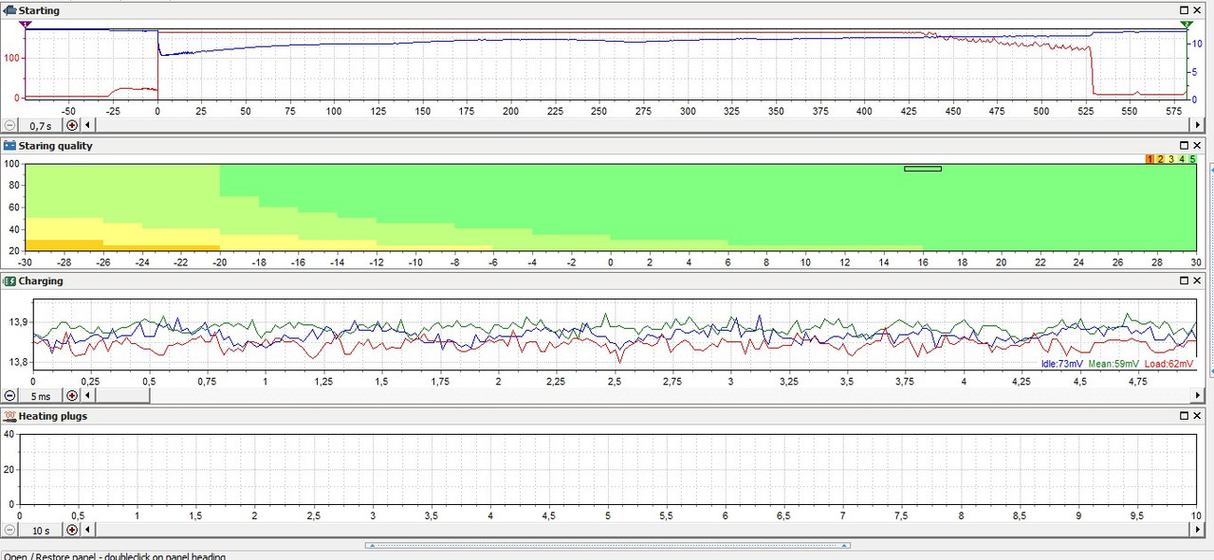The height and width of the screenshot is (560, 1214).
Task: Click the Starting panel engine icon
Action: (9, 10)
